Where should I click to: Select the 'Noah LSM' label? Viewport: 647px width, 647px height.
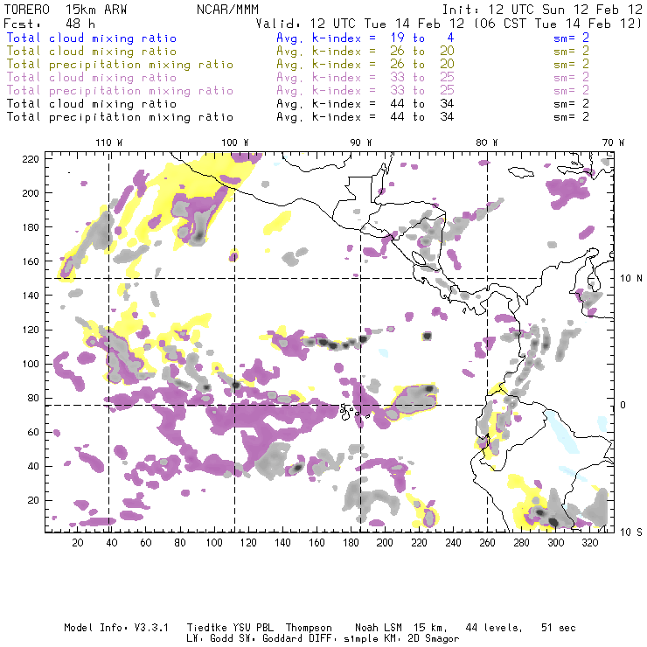(x=379, y=628)
